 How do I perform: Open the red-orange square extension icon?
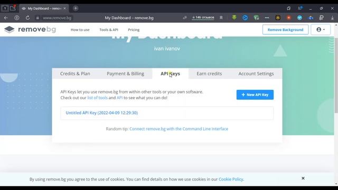[289, 18]
